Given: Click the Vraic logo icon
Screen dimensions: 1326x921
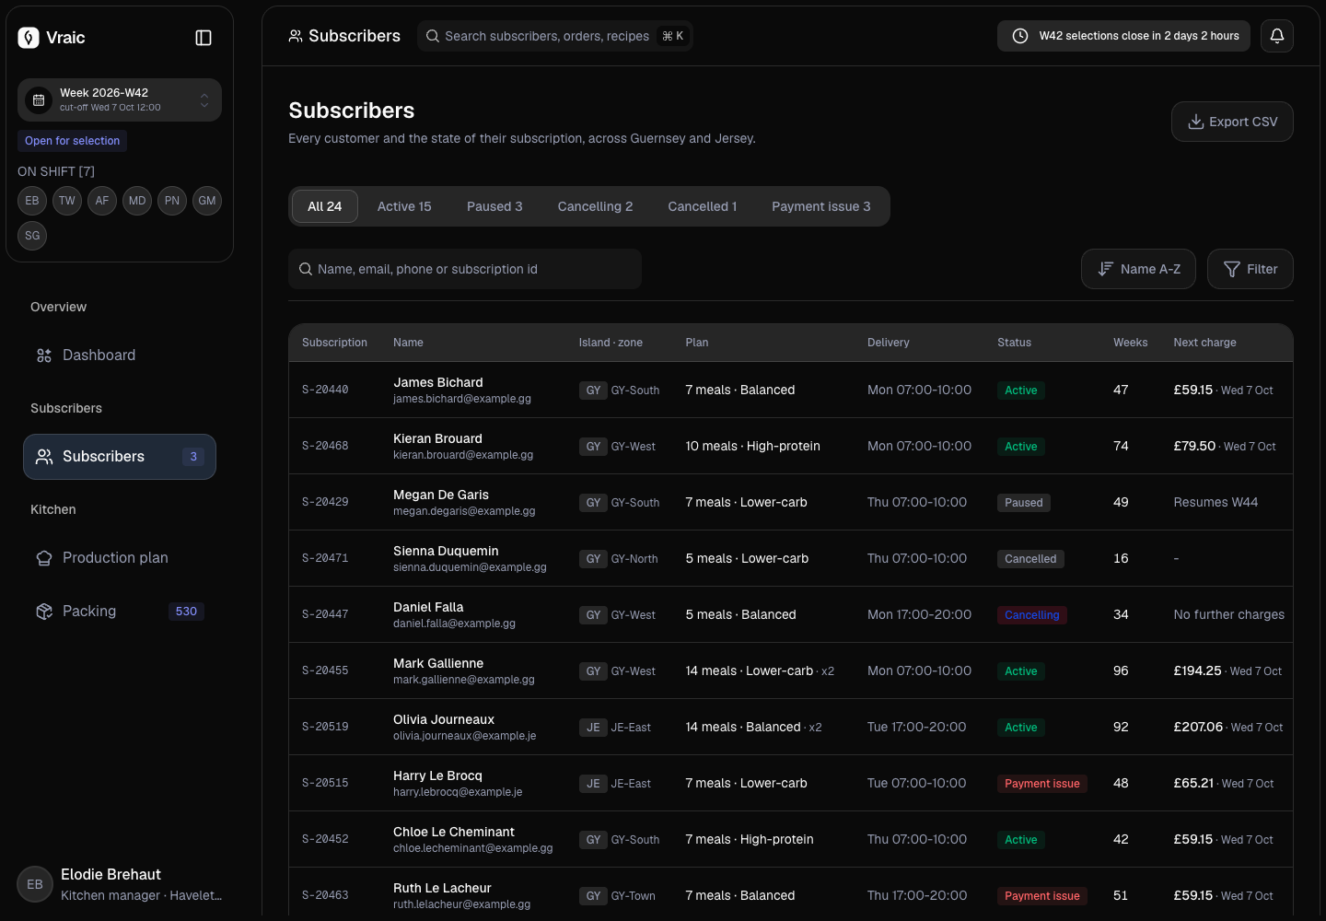Looking at the screenshot, I should point(29,38).
